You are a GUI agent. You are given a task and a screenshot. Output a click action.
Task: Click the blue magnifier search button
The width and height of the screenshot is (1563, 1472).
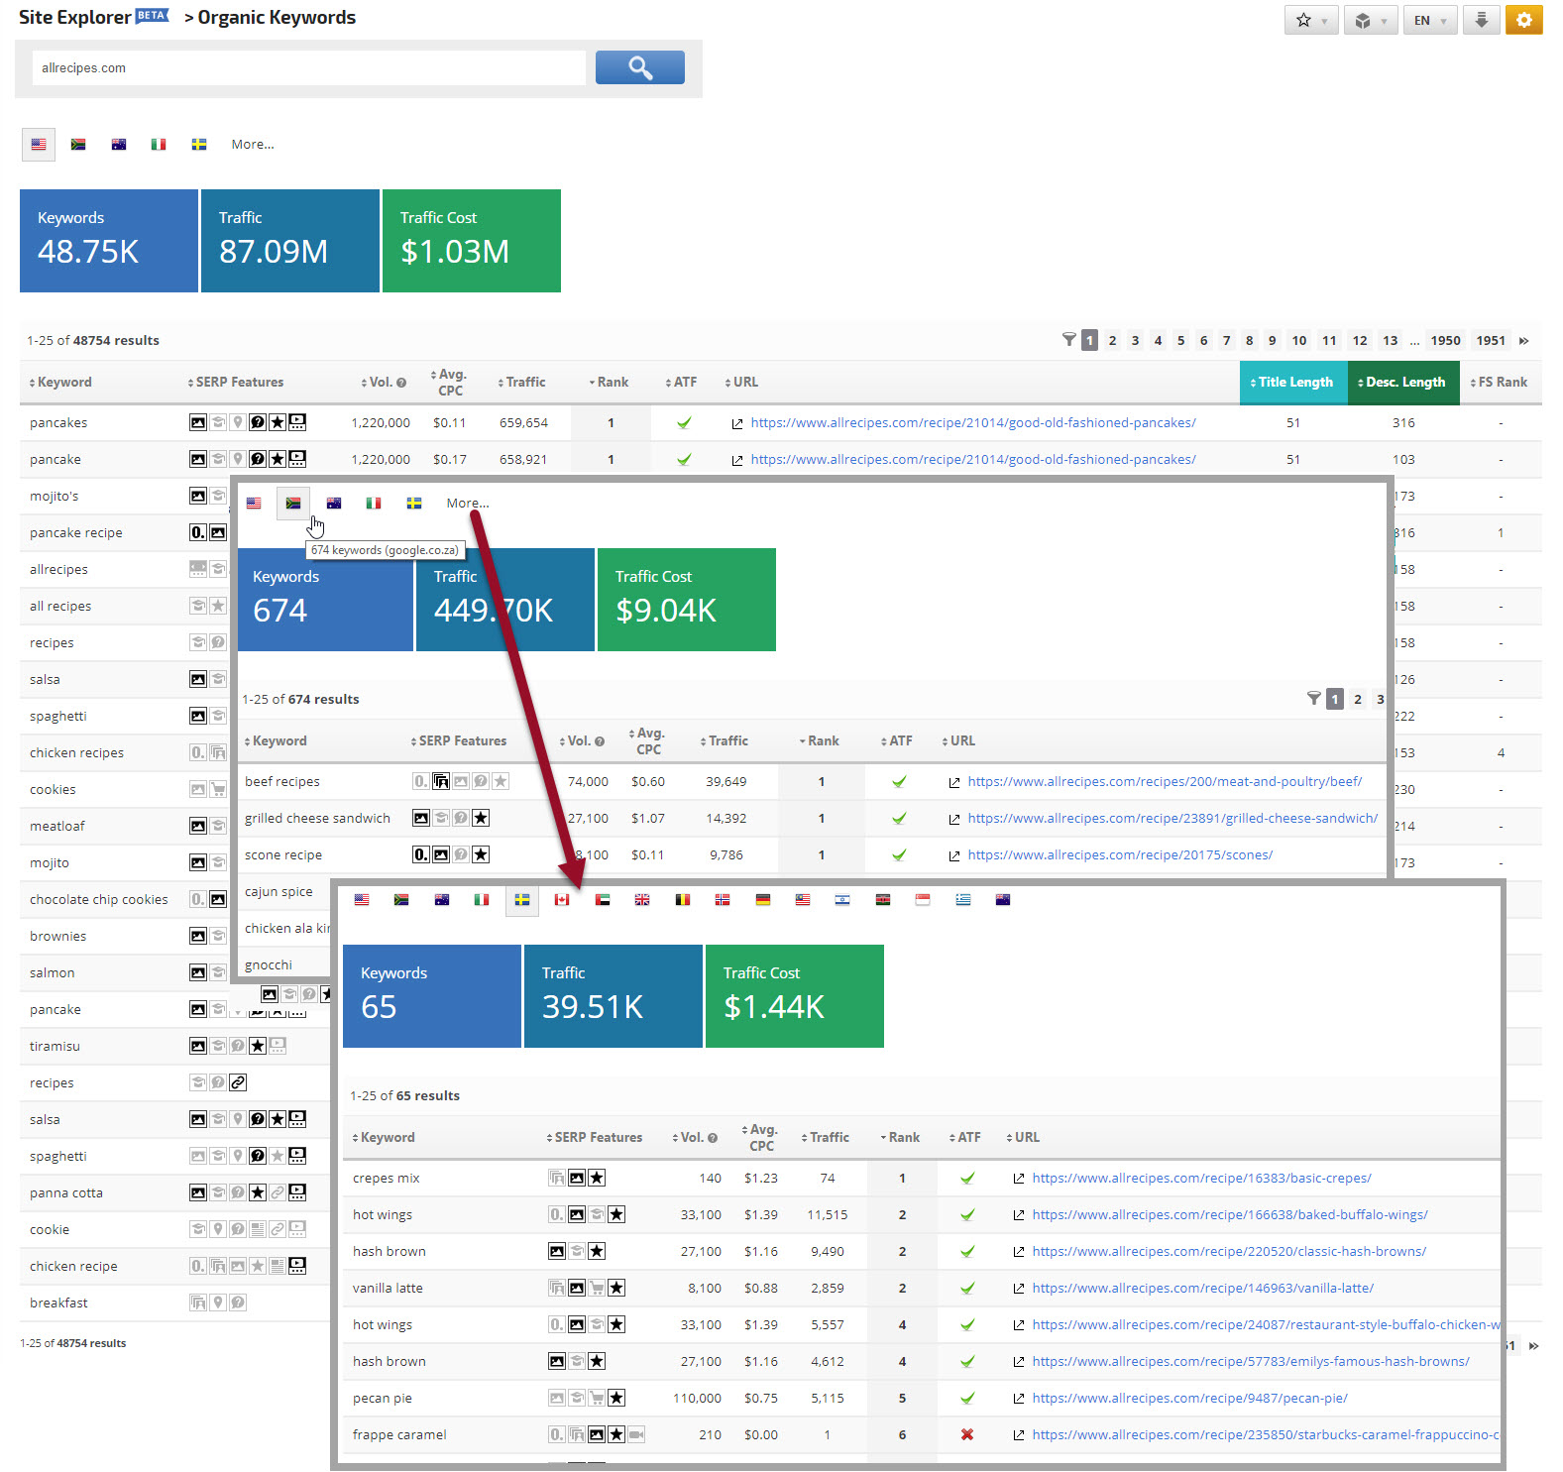pos(639,67)
